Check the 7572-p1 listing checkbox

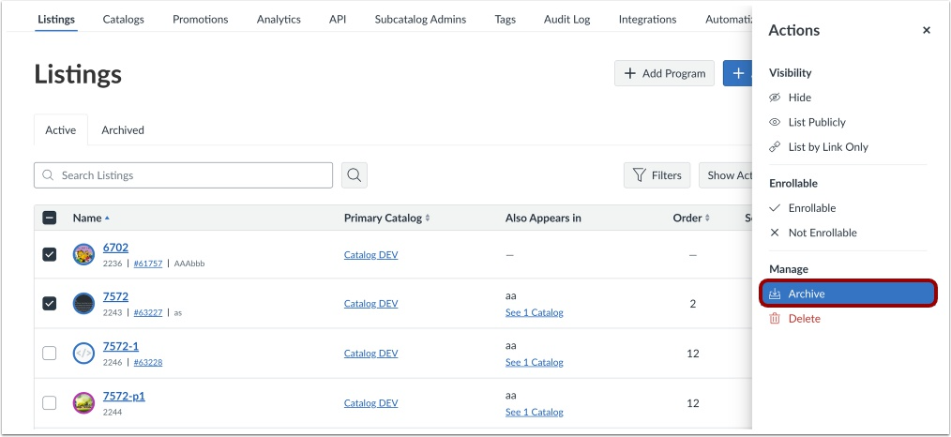[50, 403]
